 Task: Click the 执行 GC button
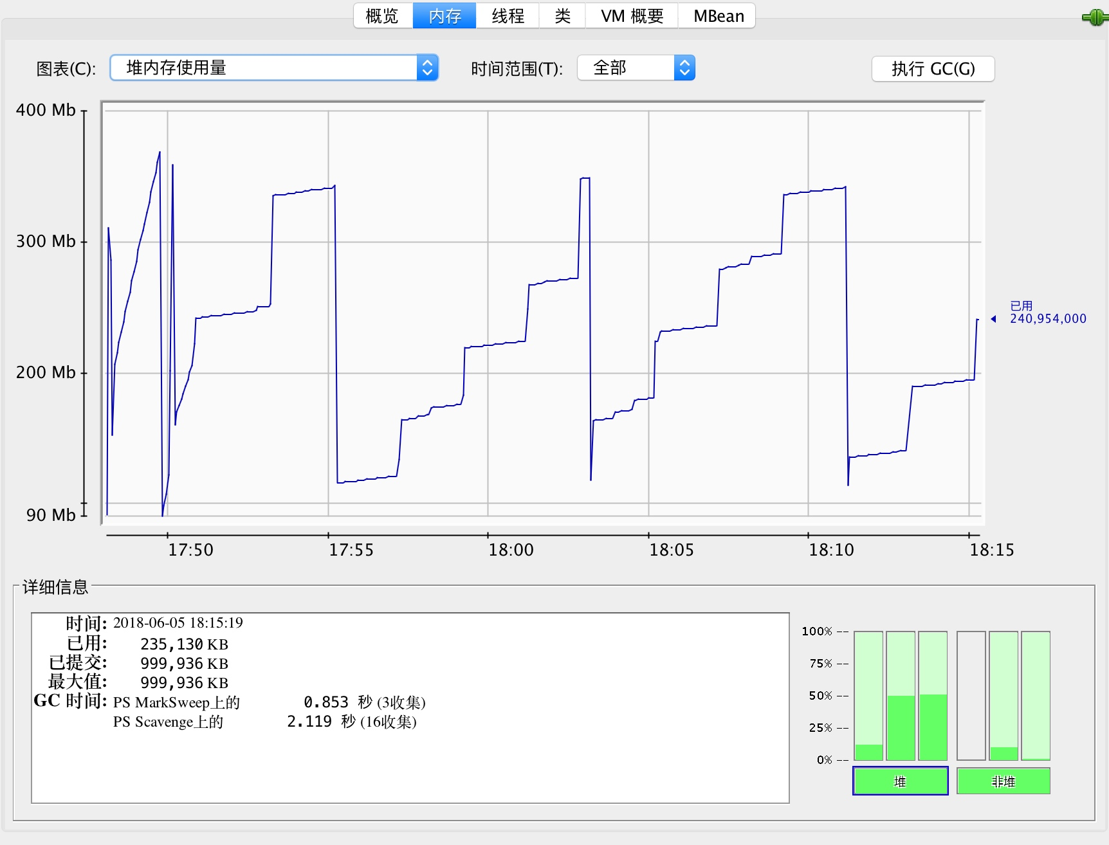tap(933, 69)
